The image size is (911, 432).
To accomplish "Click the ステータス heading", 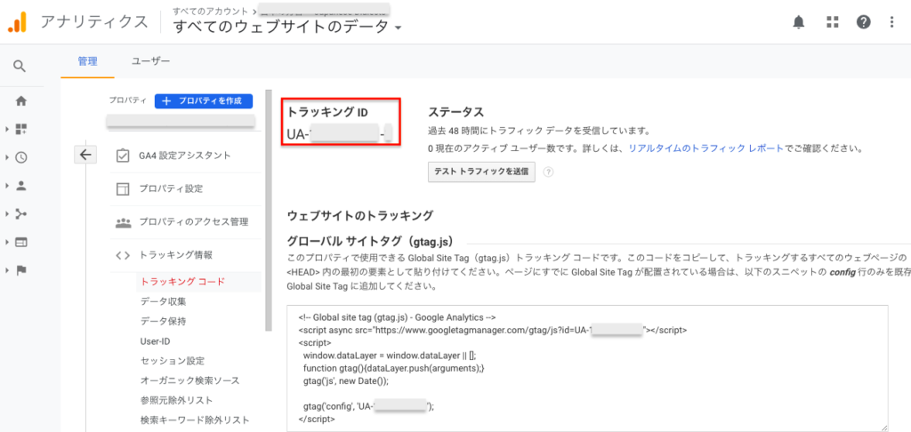I will pos(456,112).
